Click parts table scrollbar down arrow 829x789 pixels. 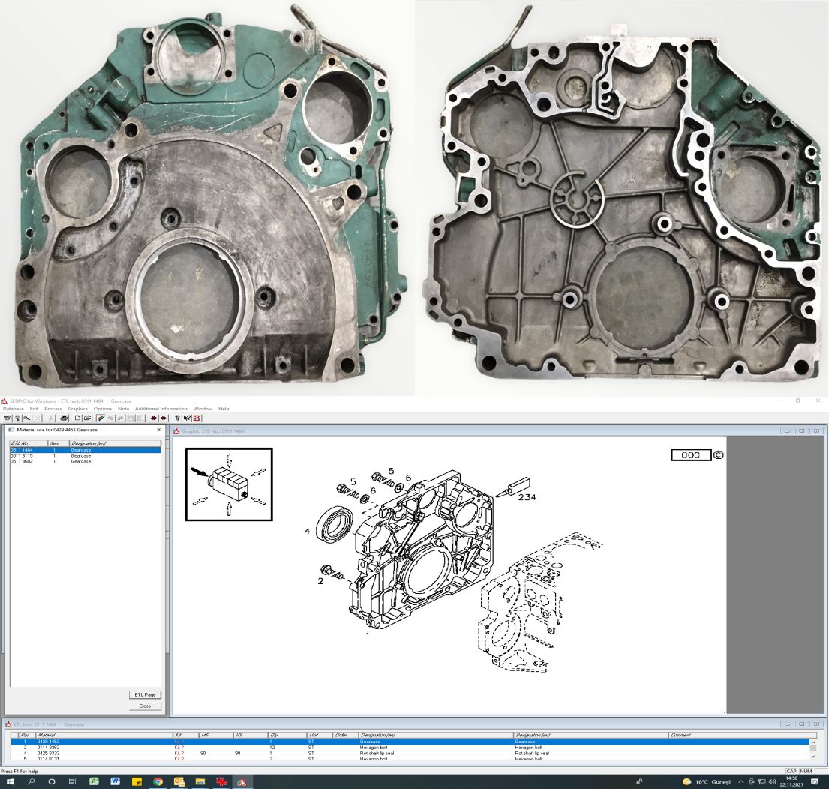tap(813, 757)
